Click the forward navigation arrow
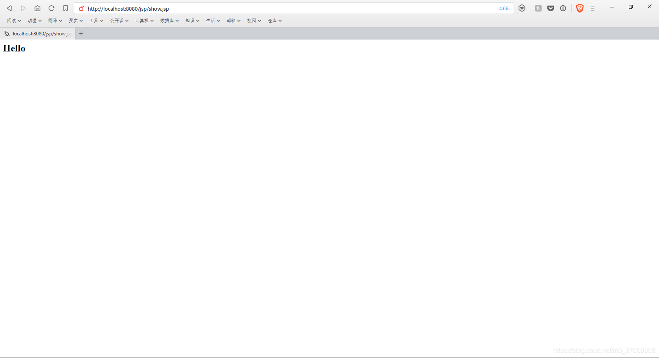659x358 pixels. 23,8
